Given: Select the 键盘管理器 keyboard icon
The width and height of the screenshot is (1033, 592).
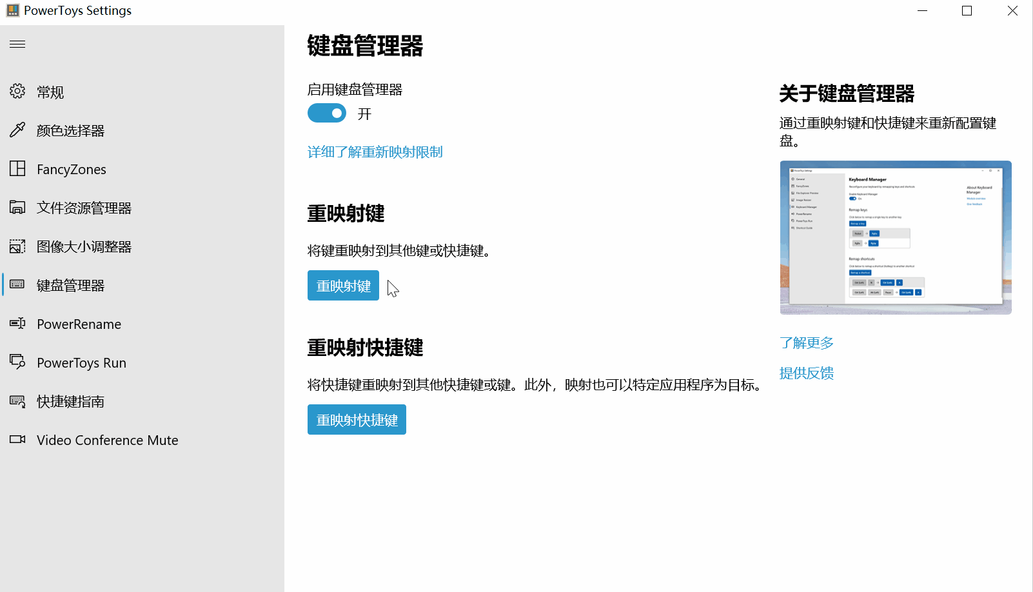Looking at the screenshot, I should (x=17, y=284).
